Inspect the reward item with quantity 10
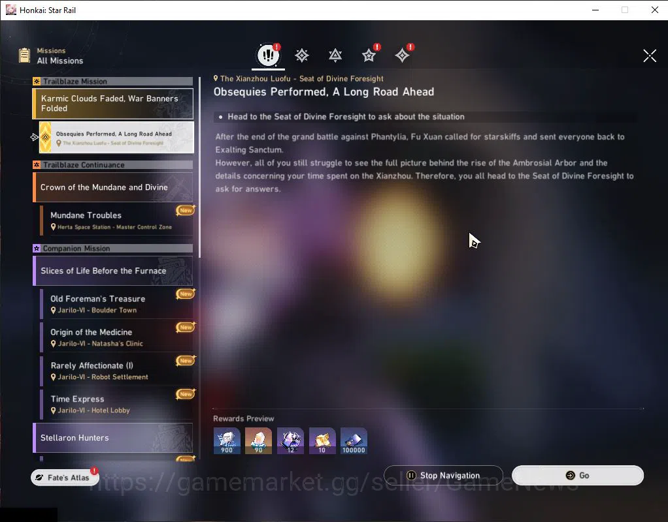The height and width of the screenshot is (522, 668). point(322,440)
